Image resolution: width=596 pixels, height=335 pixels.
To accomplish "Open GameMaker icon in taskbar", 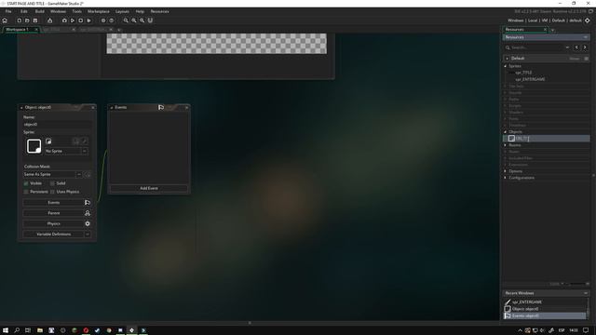I will pyautogui.click(x=132, y=330).
